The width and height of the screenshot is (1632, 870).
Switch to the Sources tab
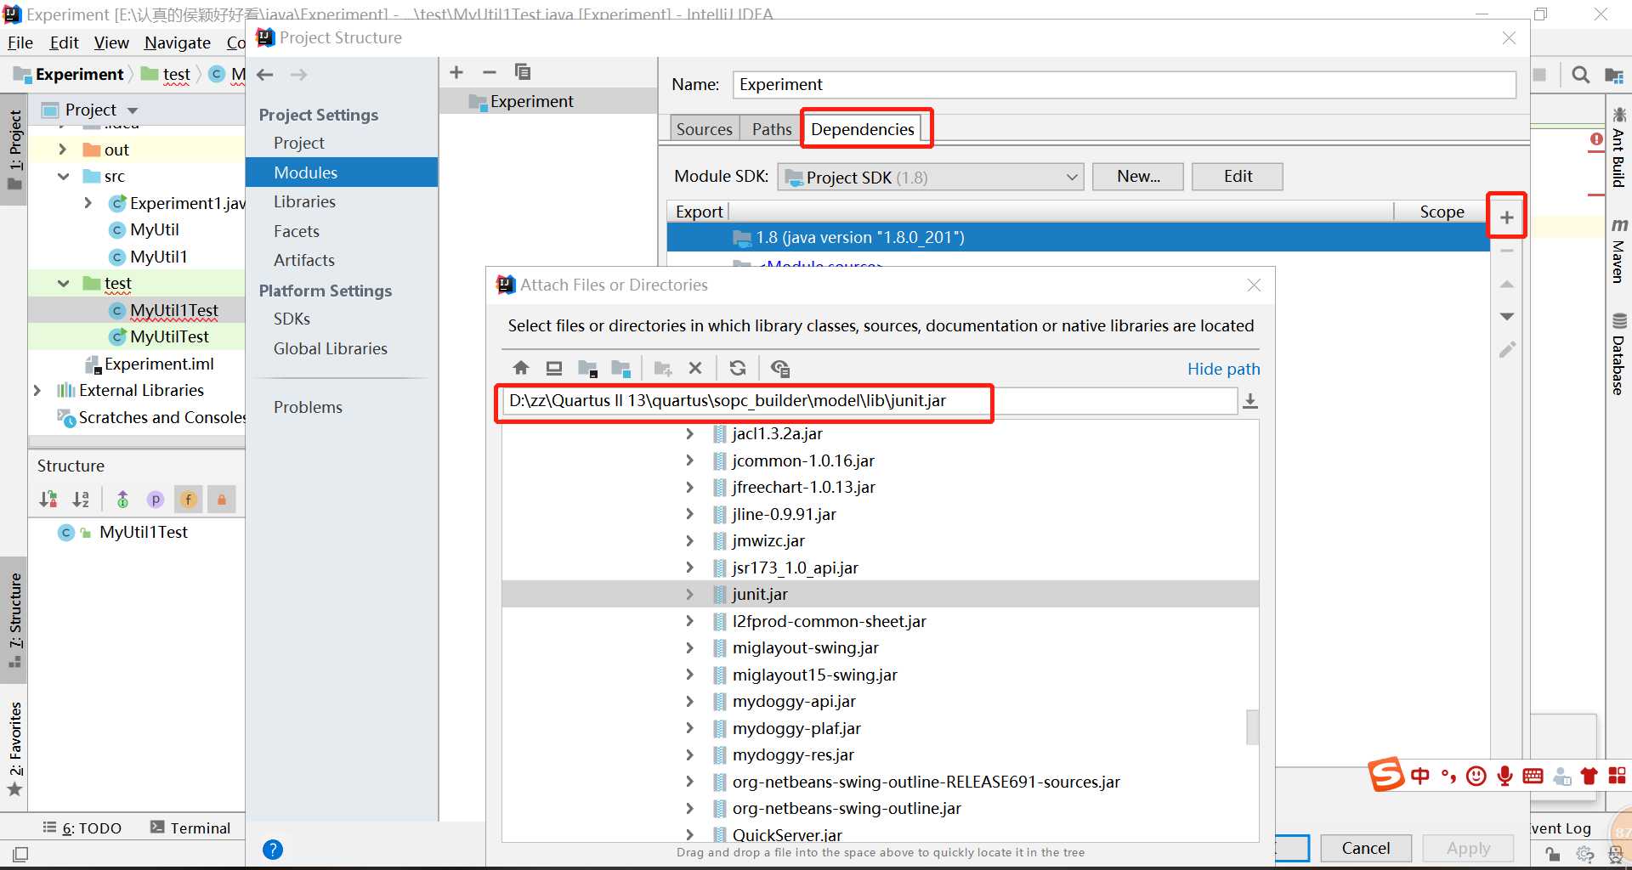704,129
